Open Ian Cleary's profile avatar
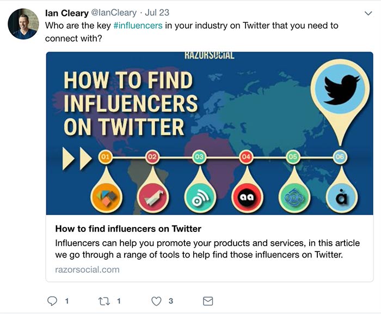Screen dimensions: 381x314 [x=23, y=24]
